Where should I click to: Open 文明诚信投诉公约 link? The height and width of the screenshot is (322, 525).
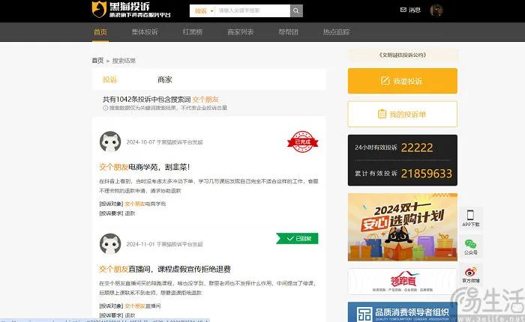click(402, 55)
